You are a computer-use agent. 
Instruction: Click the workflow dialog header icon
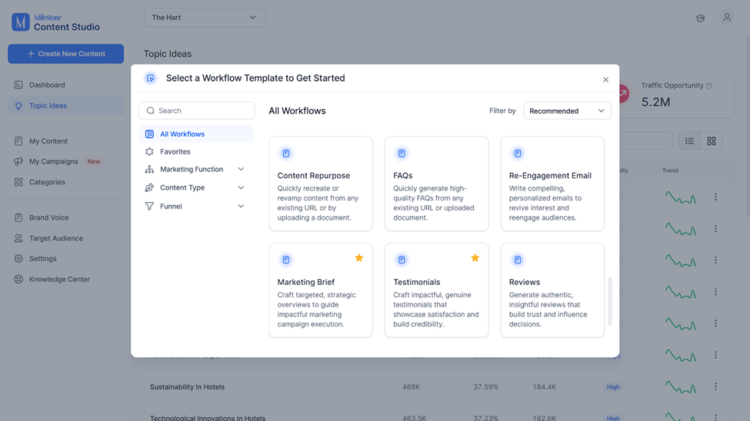pos(151,78)
